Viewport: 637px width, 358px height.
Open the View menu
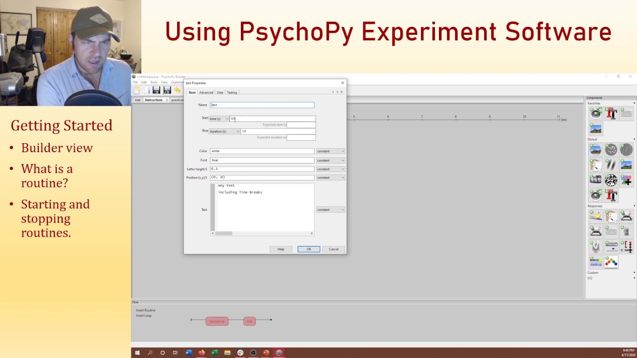(164, 82)
